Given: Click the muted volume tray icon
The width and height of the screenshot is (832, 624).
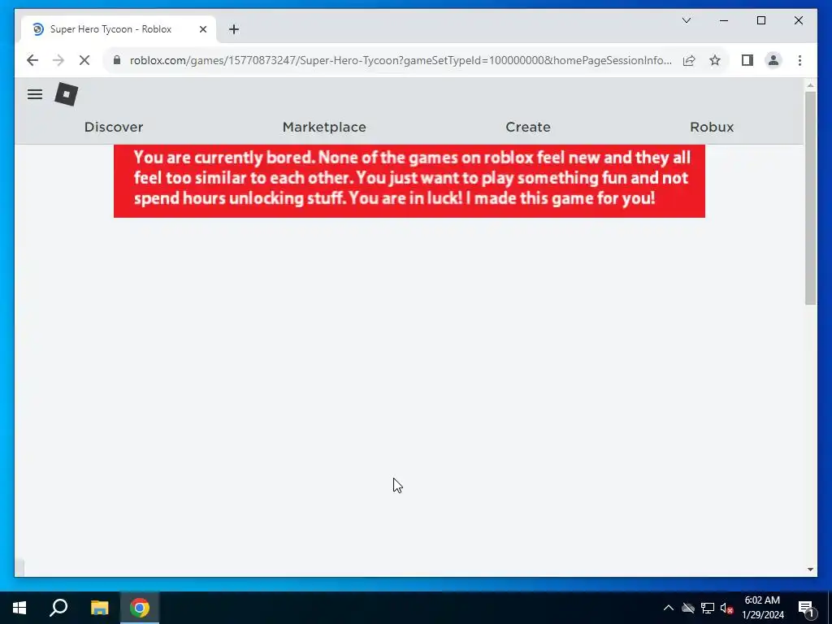Looking at the screenshot, I should (x=727, y=608).
